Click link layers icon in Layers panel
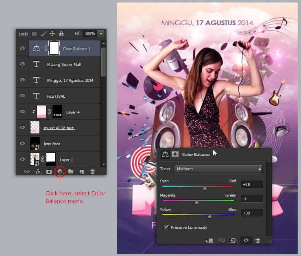This screenshot has height=256, width=301. tap(27, 171)
